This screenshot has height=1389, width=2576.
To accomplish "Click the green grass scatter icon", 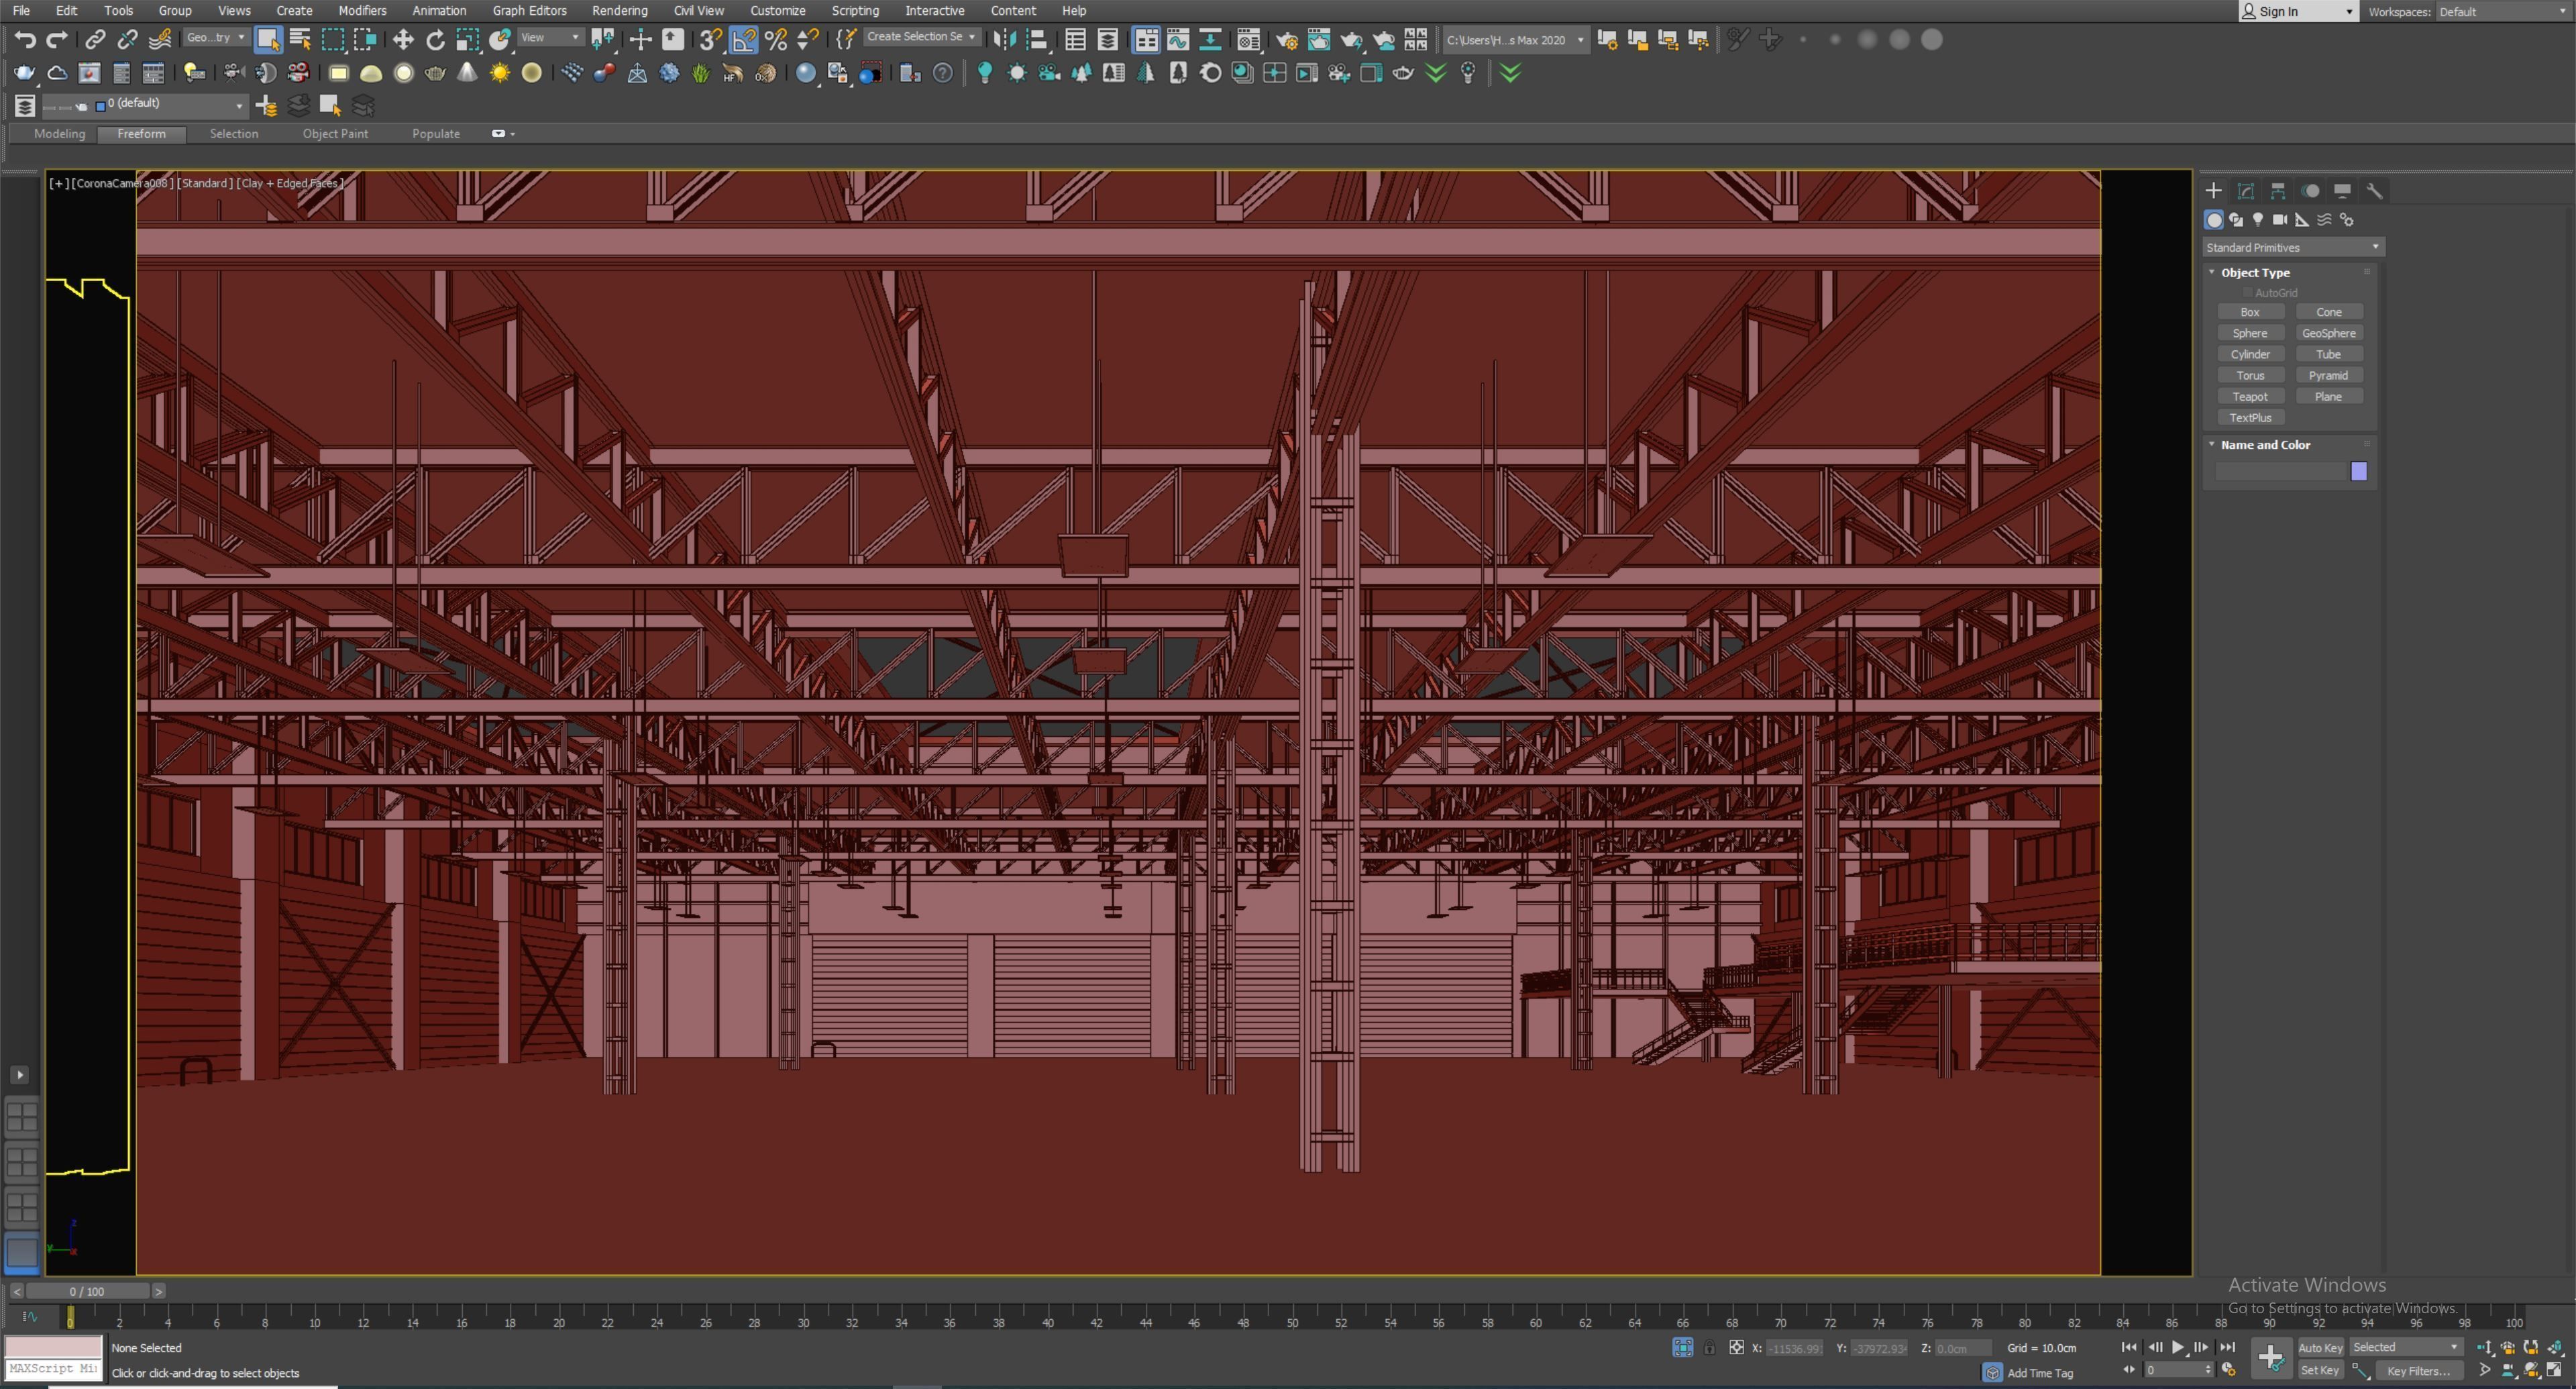I will point(701,73).
